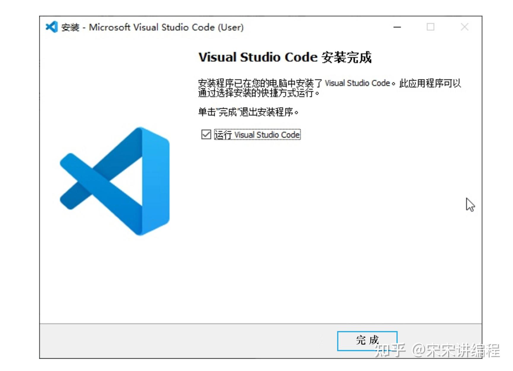The width and height of the screenshot is (513, 371).
Task: Click the maximize icon of the installer window
Action: 431,27
